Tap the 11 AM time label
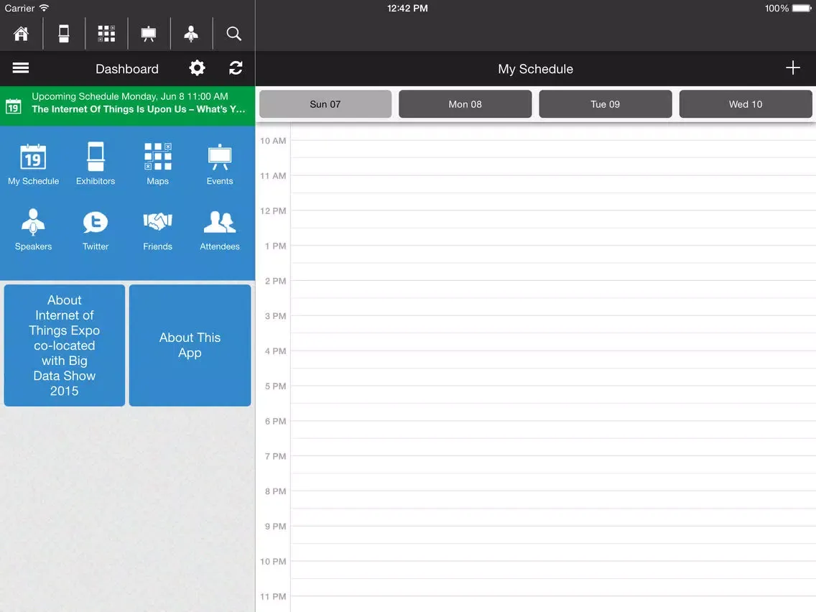Screen dimensions: 816x612 click(x=273, y=176)
